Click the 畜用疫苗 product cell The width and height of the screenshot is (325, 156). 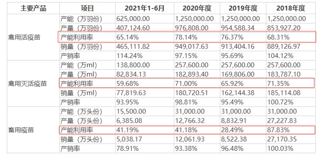tap(21, 130)
